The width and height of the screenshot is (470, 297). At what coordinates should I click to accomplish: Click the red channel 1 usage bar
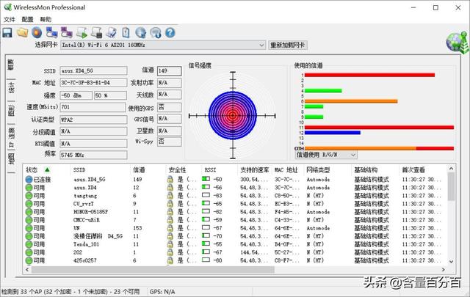tap(369, 75)
